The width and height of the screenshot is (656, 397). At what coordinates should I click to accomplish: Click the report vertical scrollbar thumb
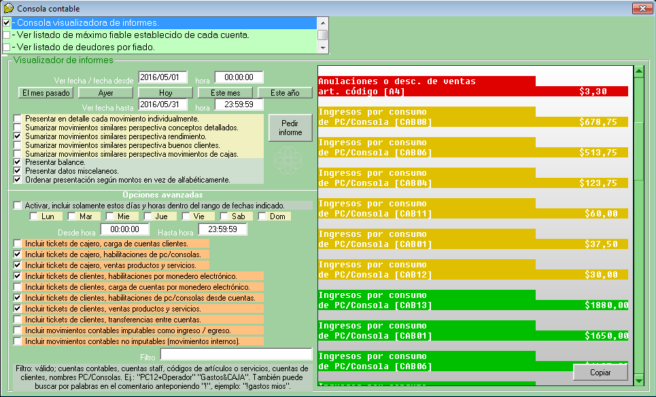(639, 151)
